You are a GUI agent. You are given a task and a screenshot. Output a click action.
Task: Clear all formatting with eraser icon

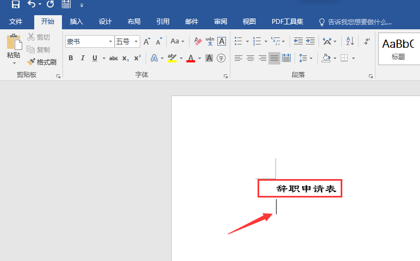198,41
